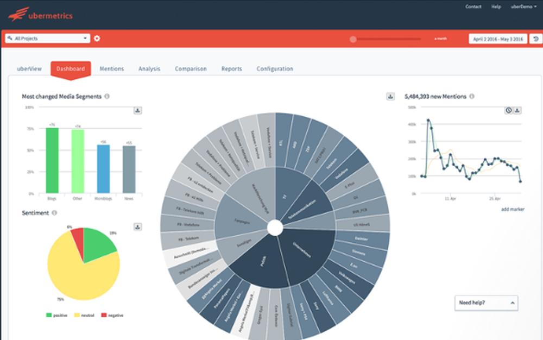543x340 pixels.
Task: Open the date range April 2 2016 - May 3 2016
Action: click(x=498, y=39)
